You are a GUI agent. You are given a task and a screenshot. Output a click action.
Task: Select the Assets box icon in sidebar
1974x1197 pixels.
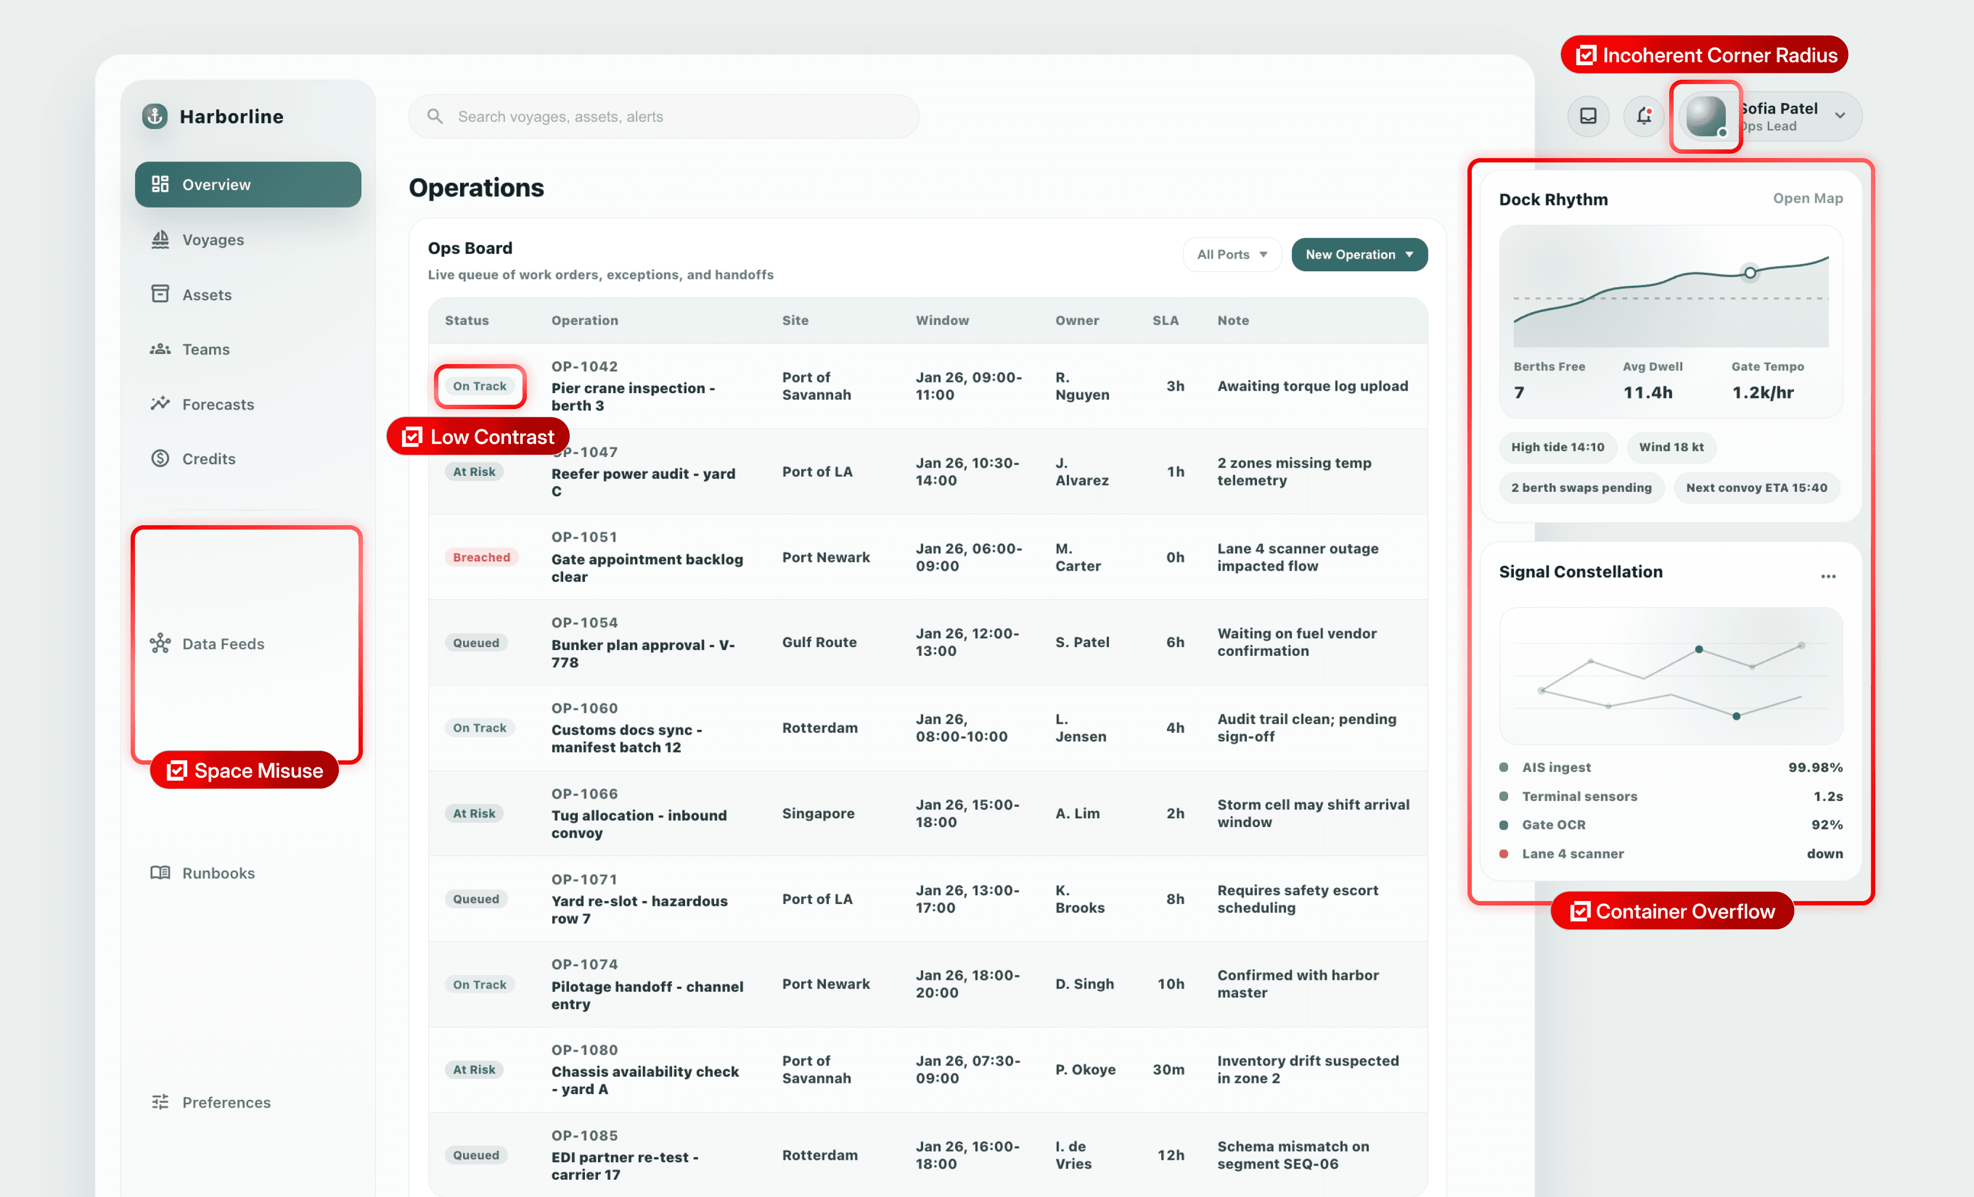(x=160, y=294)
